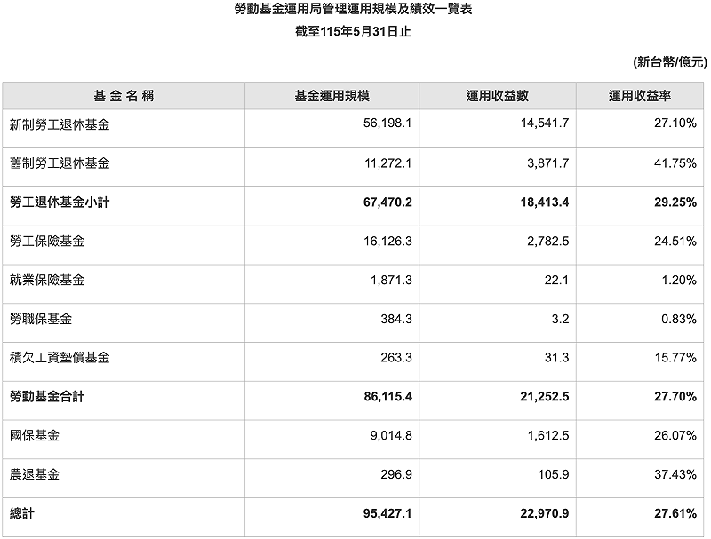The height and width of the screenshot is (539, 711).
Task: Click the unit label (新台幣/億元)
Action: point(670,61)
